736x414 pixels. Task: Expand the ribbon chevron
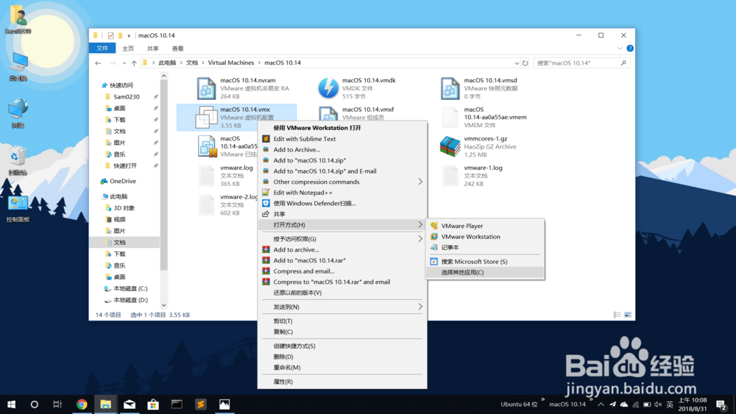pyautogui.click(x=620, y=49)
